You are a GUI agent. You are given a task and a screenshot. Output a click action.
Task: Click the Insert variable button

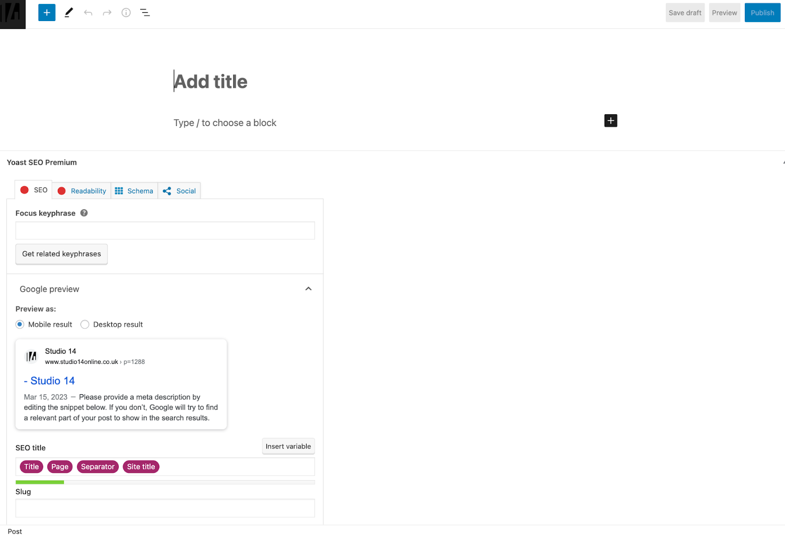click(288, 446)
